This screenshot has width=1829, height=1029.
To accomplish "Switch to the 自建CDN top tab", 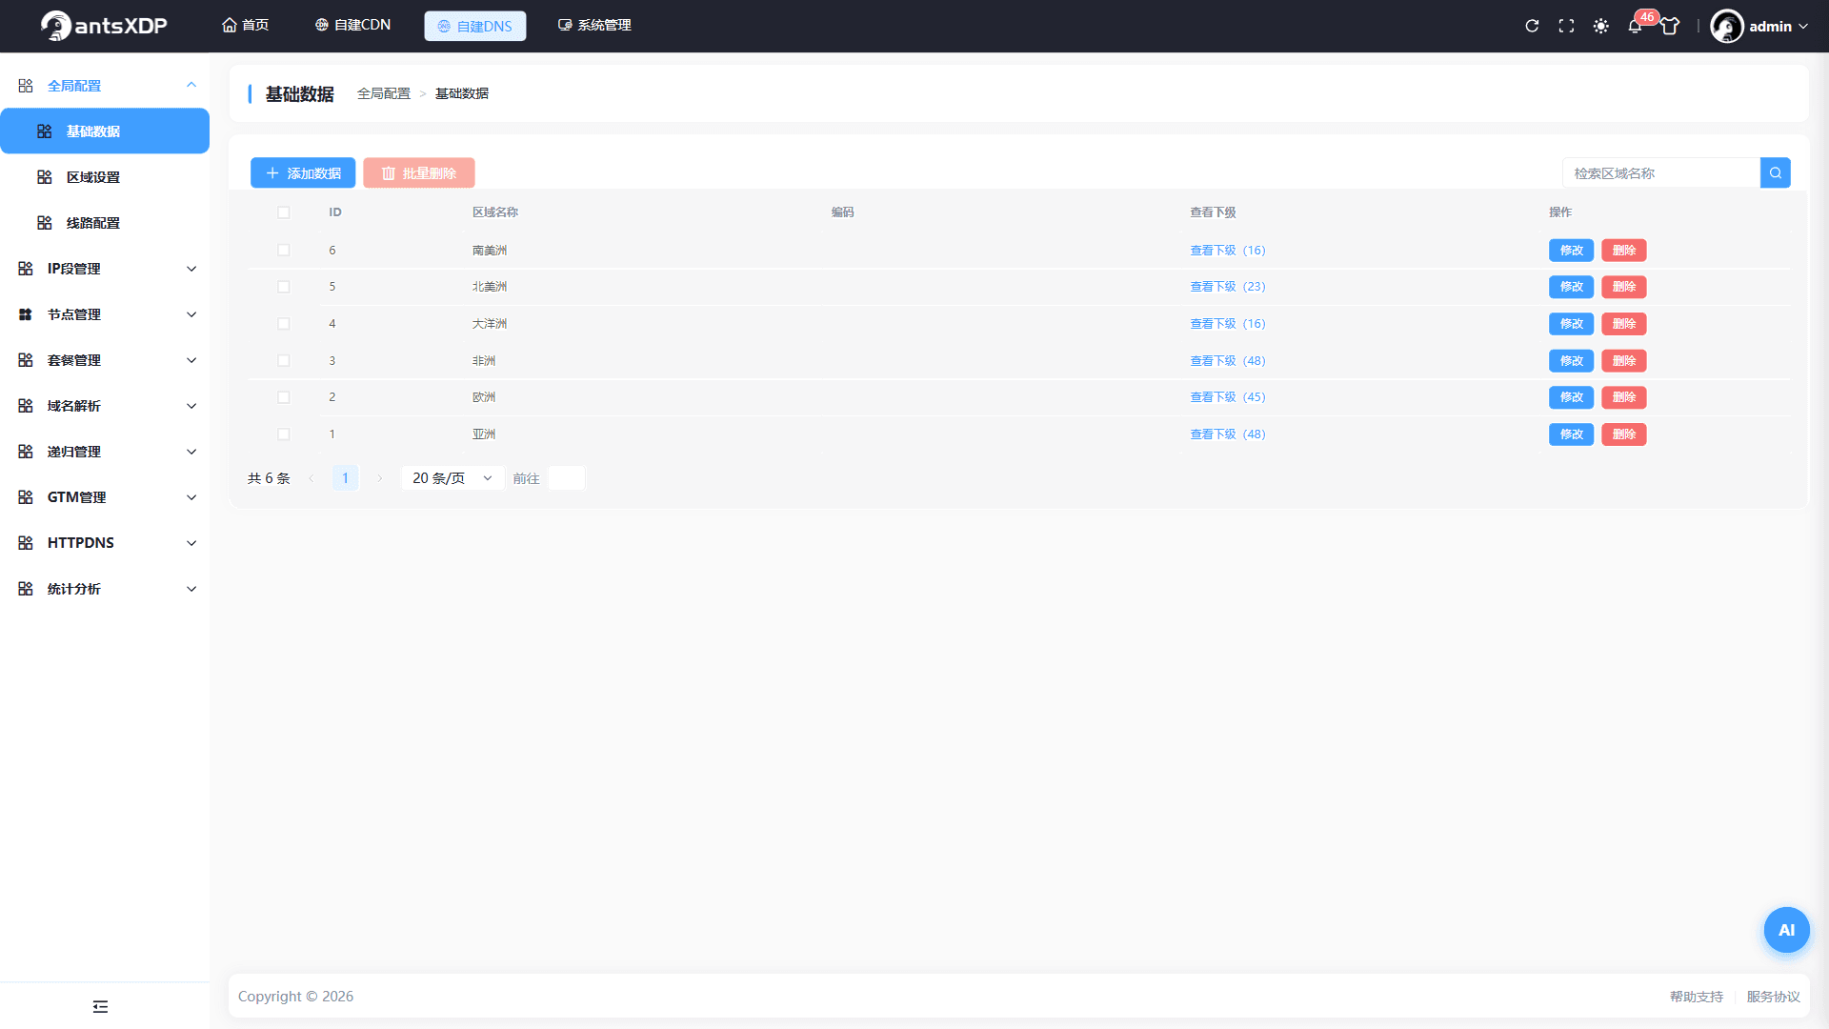I will coord(352,25).
